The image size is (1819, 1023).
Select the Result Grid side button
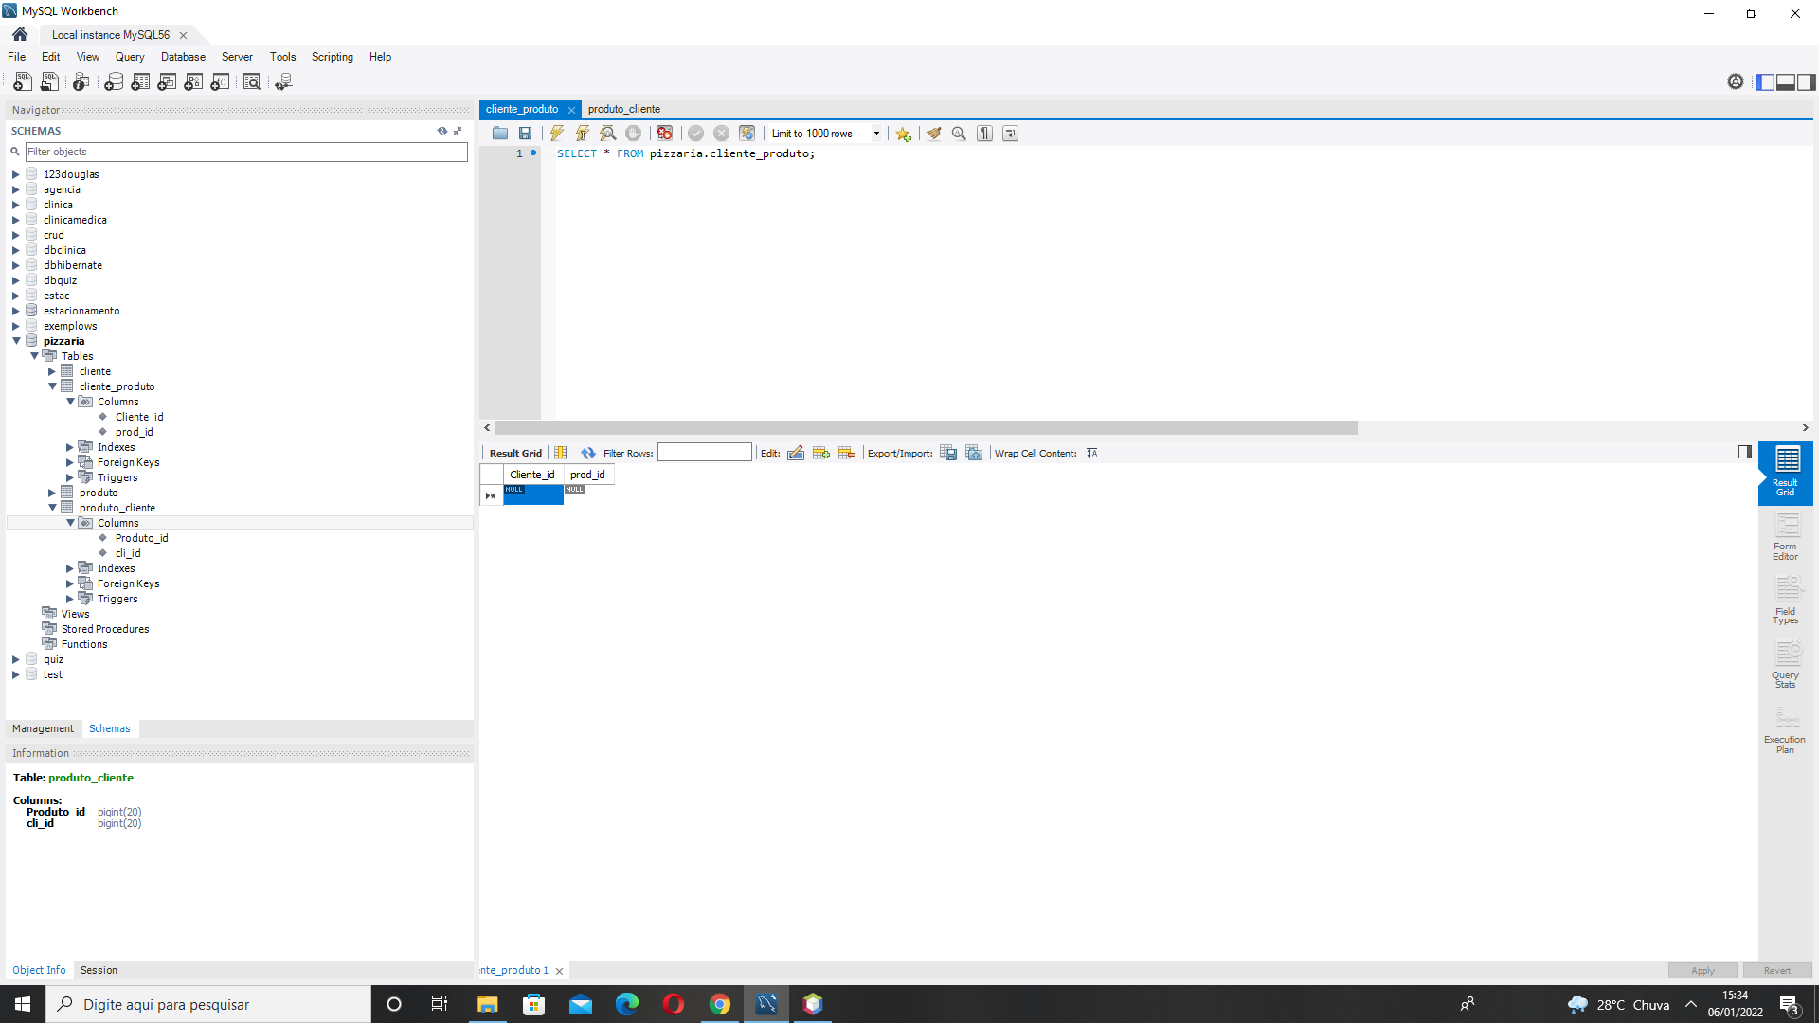(x=1786, y=473)
